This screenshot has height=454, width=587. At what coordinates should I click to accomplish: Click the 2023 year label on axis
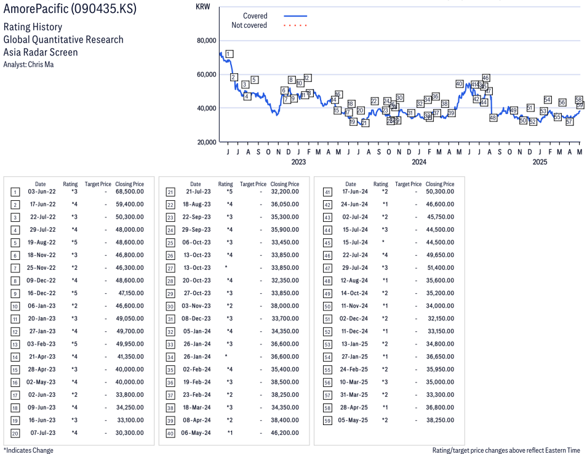(x=298, y=162)
